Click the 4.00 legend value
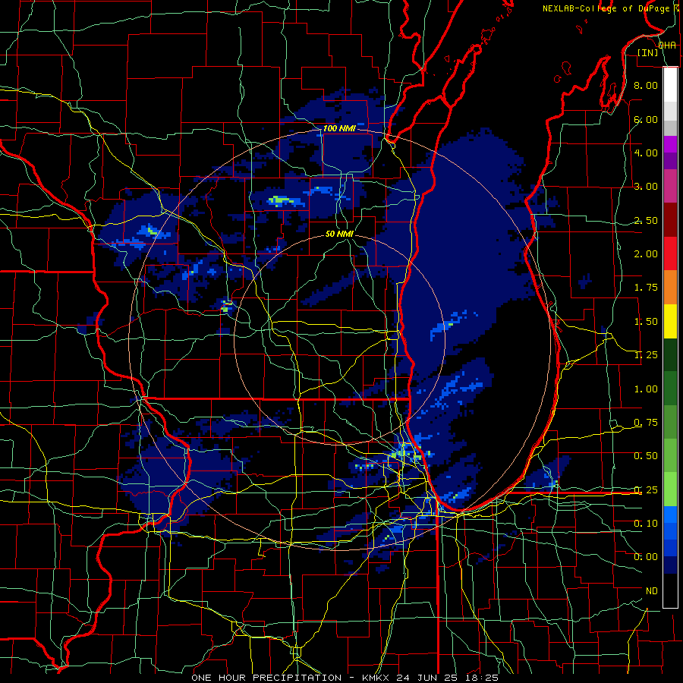683x683 pixels. (646, 153)
